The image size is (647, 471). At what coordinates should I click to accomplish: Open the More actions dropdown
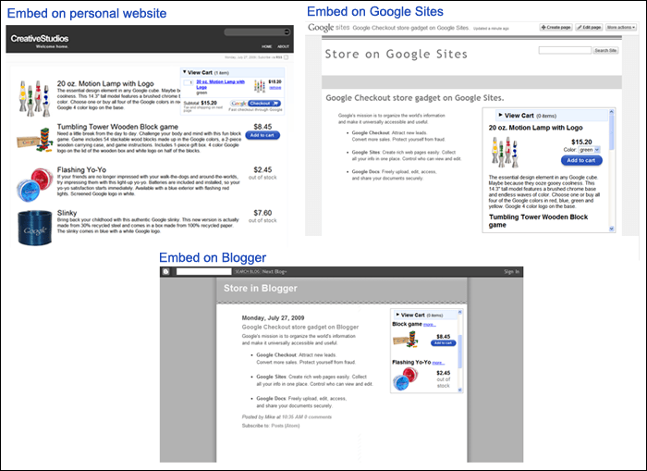621,27
